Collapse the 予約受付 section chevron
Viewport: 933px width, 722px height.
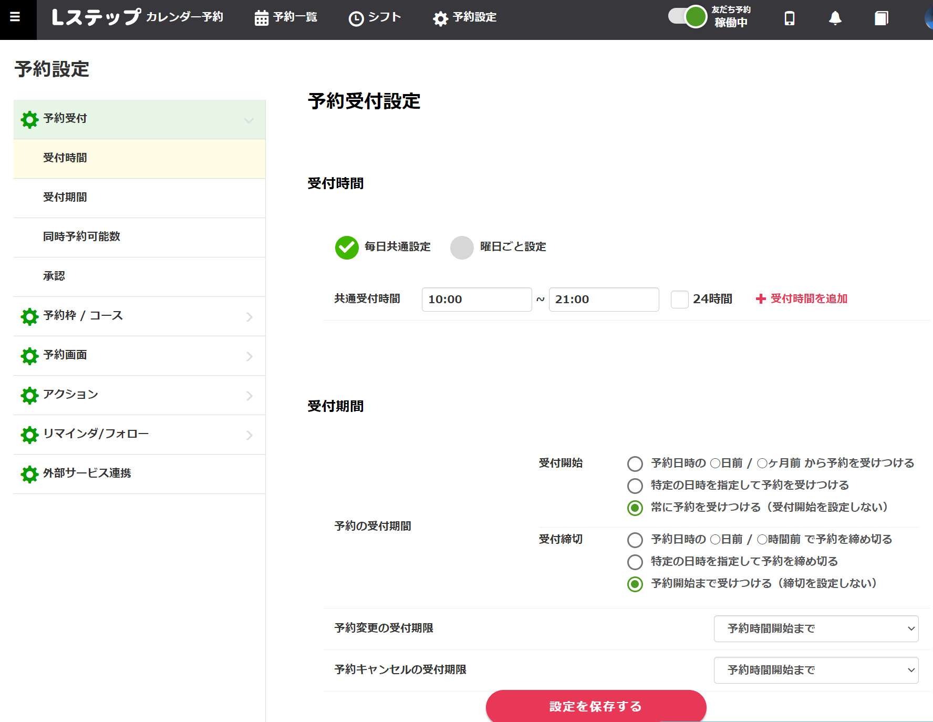249,120
